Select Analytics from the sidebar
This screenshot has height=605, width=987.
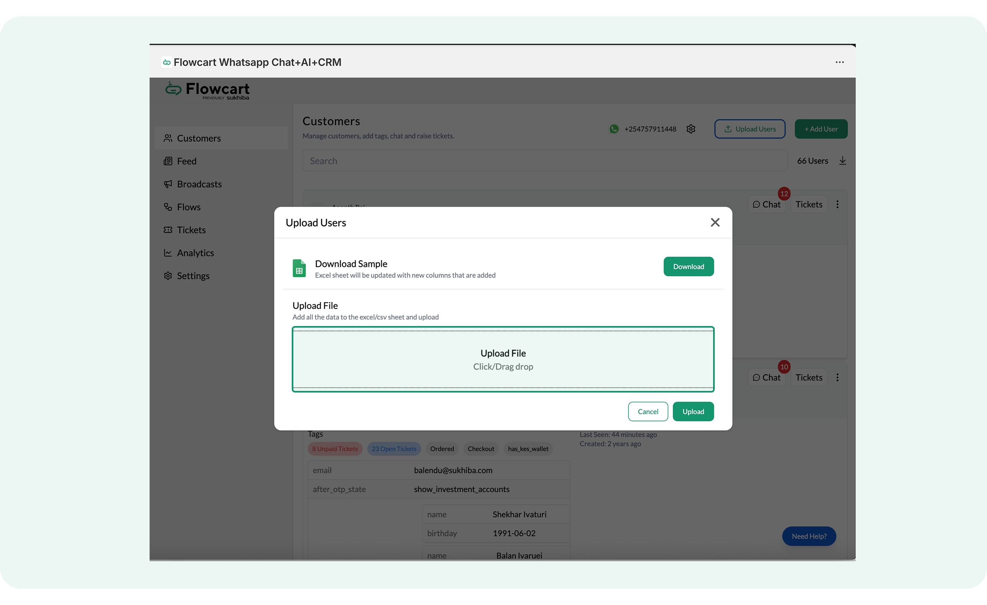tap(195, 253)
